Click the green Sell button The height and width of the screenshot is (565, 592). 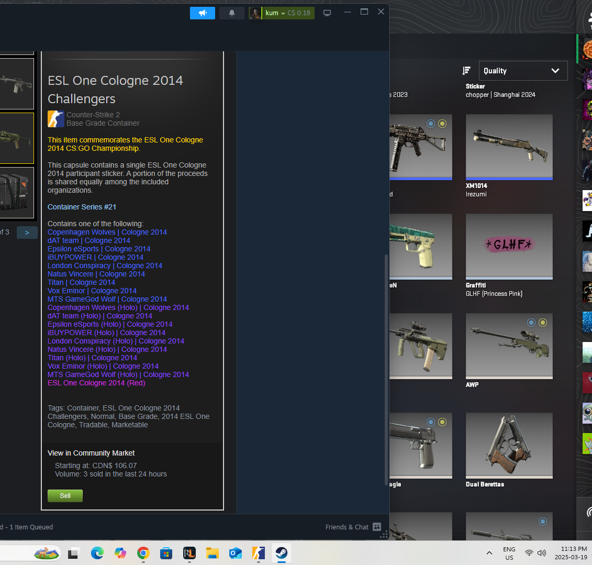(x=65, y=495)
